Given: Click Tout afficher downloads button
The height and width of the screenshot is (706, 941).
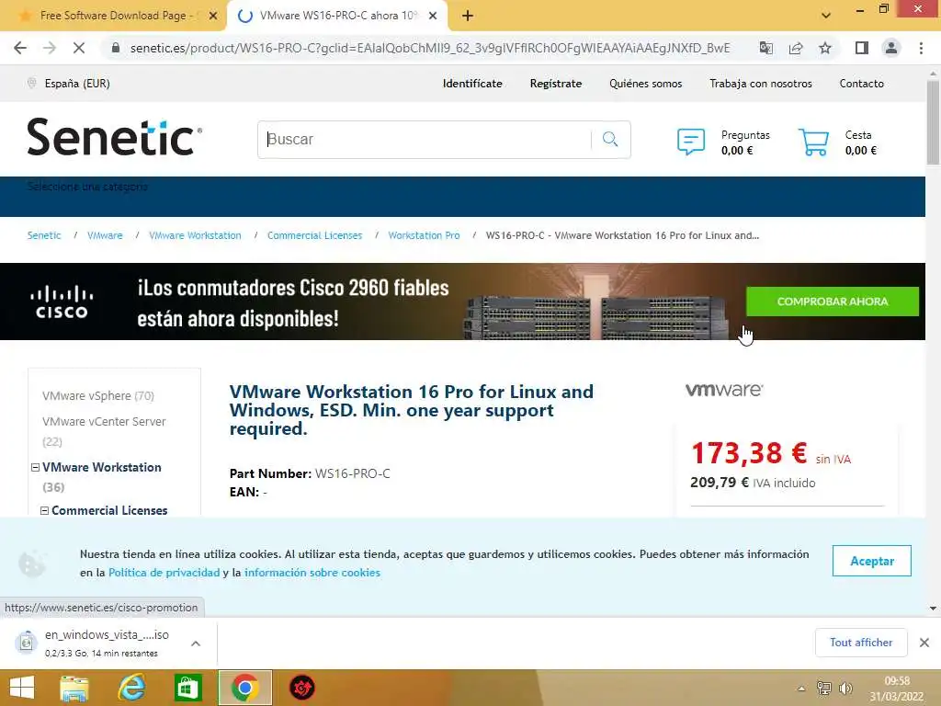Looking at the screenshot, I should click(860, 643).
